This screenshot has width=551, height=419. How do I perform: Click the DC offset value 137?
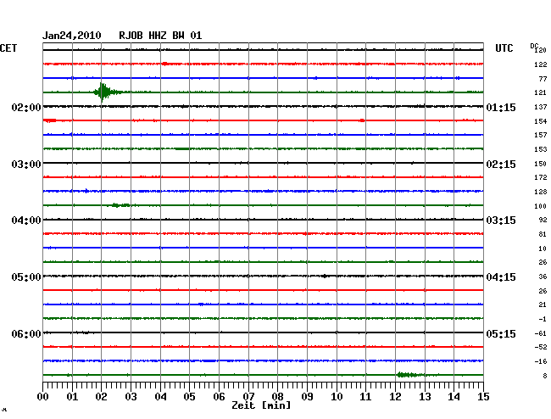coord(541,107)
